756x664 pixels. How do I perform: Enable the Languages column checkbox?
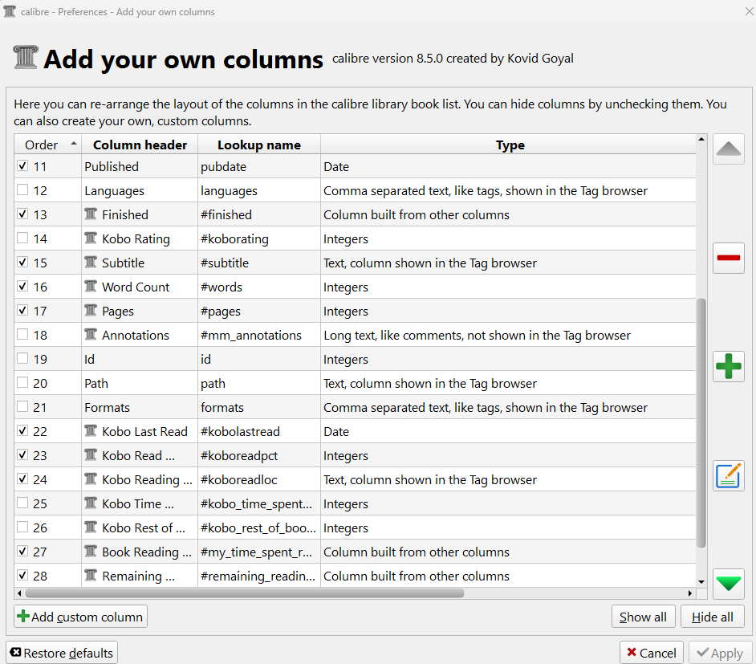[22, 190]
